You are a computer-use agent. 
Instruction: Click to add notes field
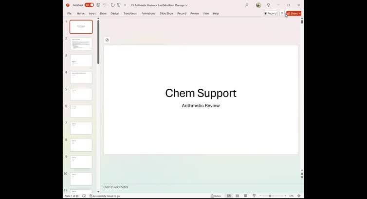202,187
